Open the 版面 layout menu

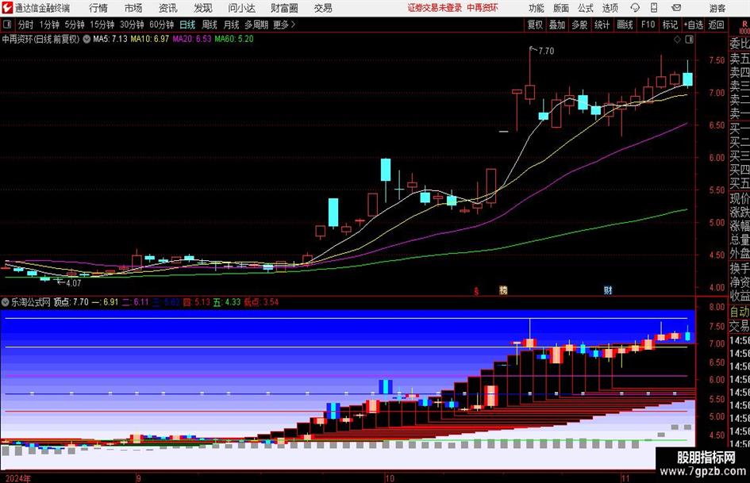tap(561, 8)
